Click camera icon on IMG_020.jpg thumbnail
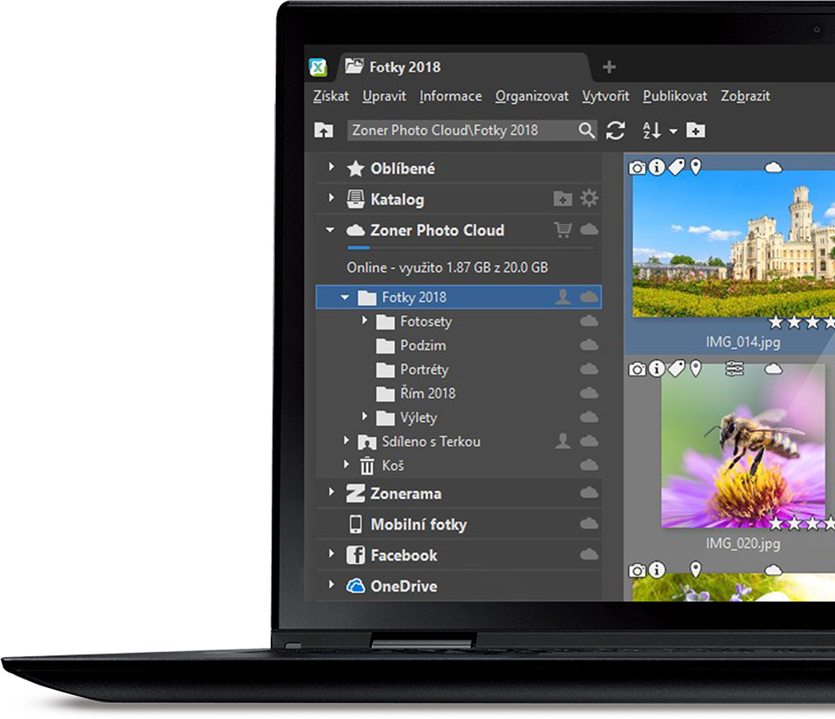The image size is (835, 719). (637, 370)
